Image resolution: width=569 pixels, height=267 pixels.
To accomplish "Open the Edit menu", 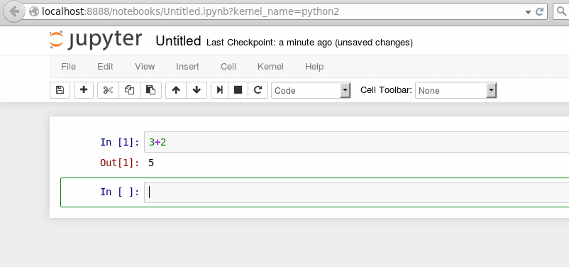I will [105, 67].
